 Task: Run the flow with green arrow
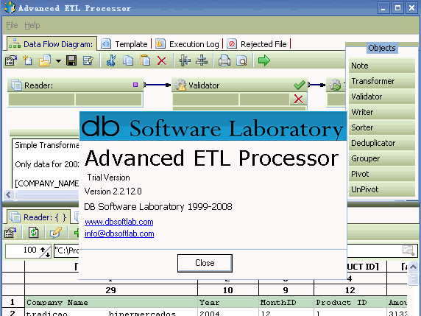click(264, 60)
